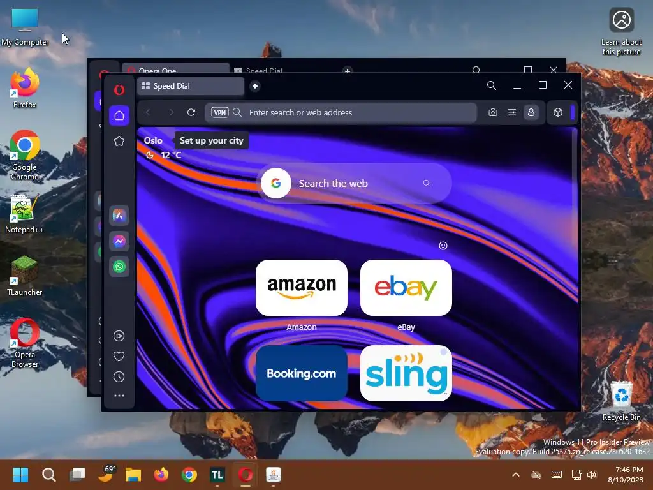653x490 pixels.
Task: Open taskbar Search magnifier
Action: 48,475
